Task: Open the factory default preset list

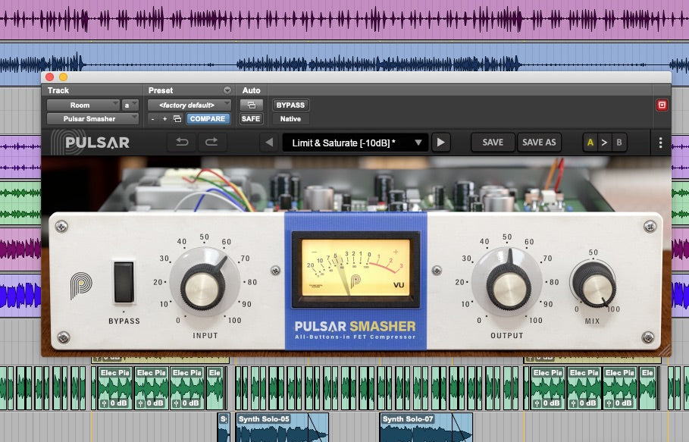Action: click(189, 105)
